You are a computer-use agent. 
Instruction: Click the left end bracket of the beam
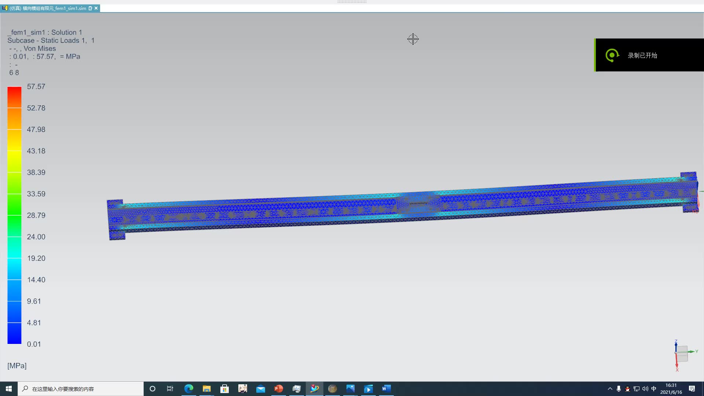(x=116, y=220)
